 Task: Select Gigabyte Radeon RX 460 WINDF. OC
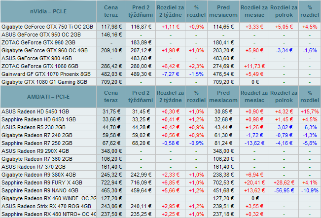point(49,198)
